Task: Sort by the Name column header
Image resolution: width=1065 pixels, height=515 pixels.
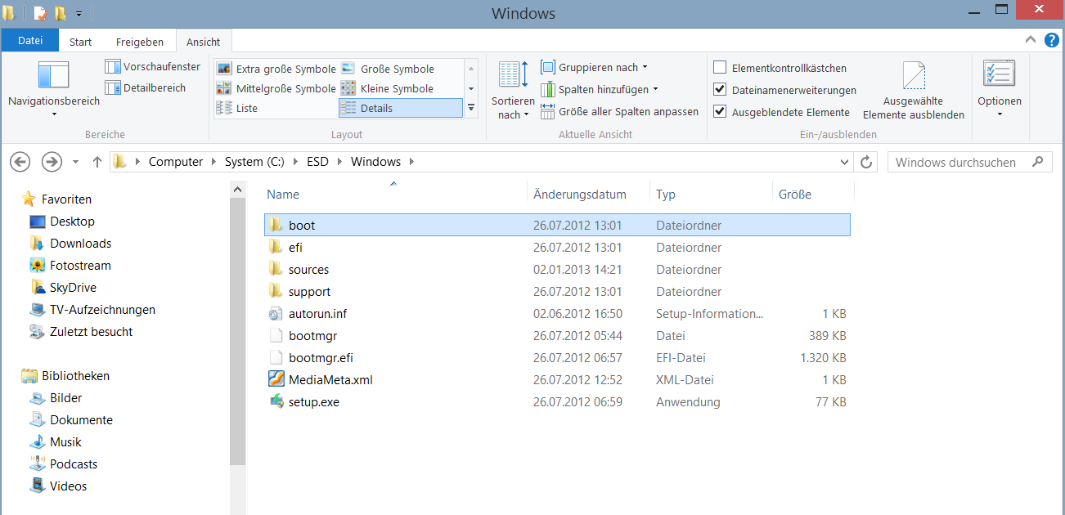Action: tap(396, 195)
